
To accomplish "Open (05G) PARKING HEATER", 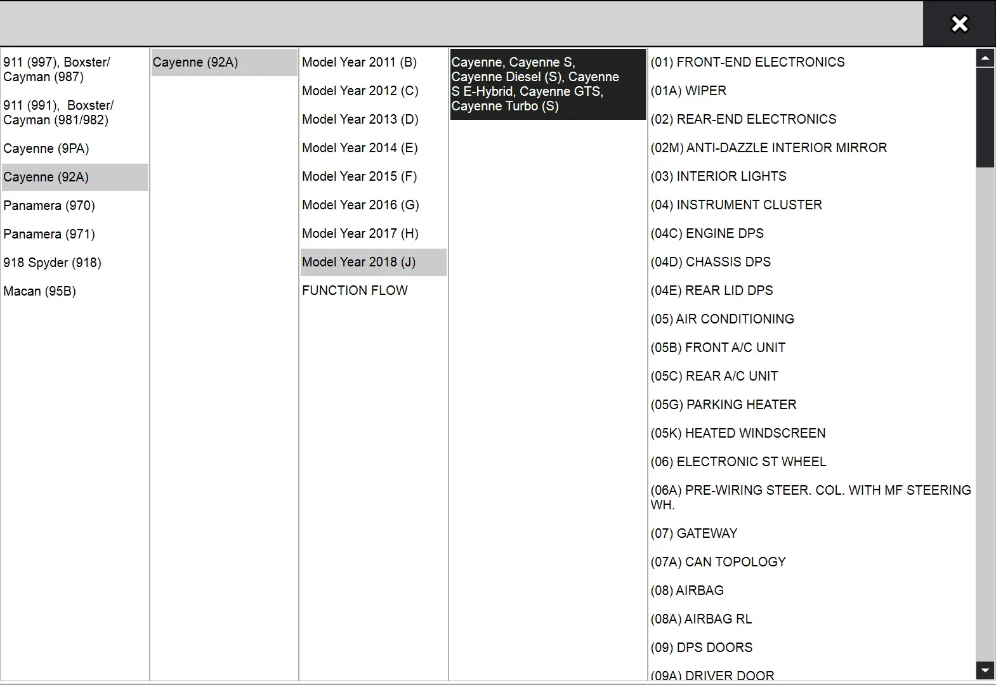I will 723,405.
